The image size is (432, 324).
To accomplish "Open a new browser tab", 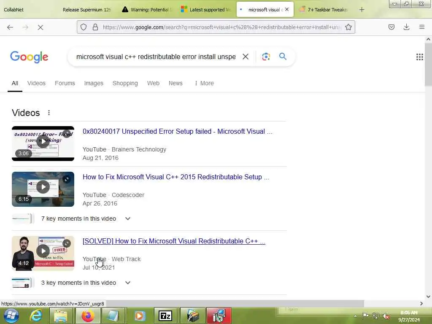I will click(x=362, y=10).
